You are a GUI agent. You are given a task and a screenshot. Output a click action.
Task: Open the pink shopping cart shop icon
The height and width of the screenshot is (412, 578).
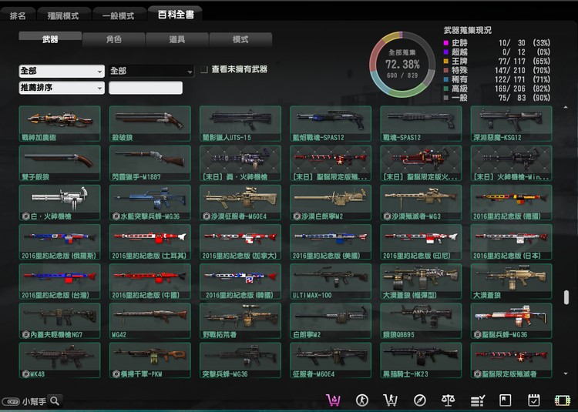(333, 400)
